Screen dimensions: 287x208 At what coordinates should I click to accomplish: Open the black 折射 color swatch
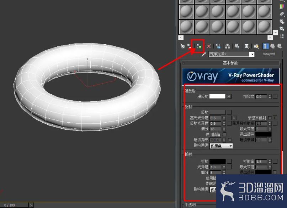pos(217,161)
